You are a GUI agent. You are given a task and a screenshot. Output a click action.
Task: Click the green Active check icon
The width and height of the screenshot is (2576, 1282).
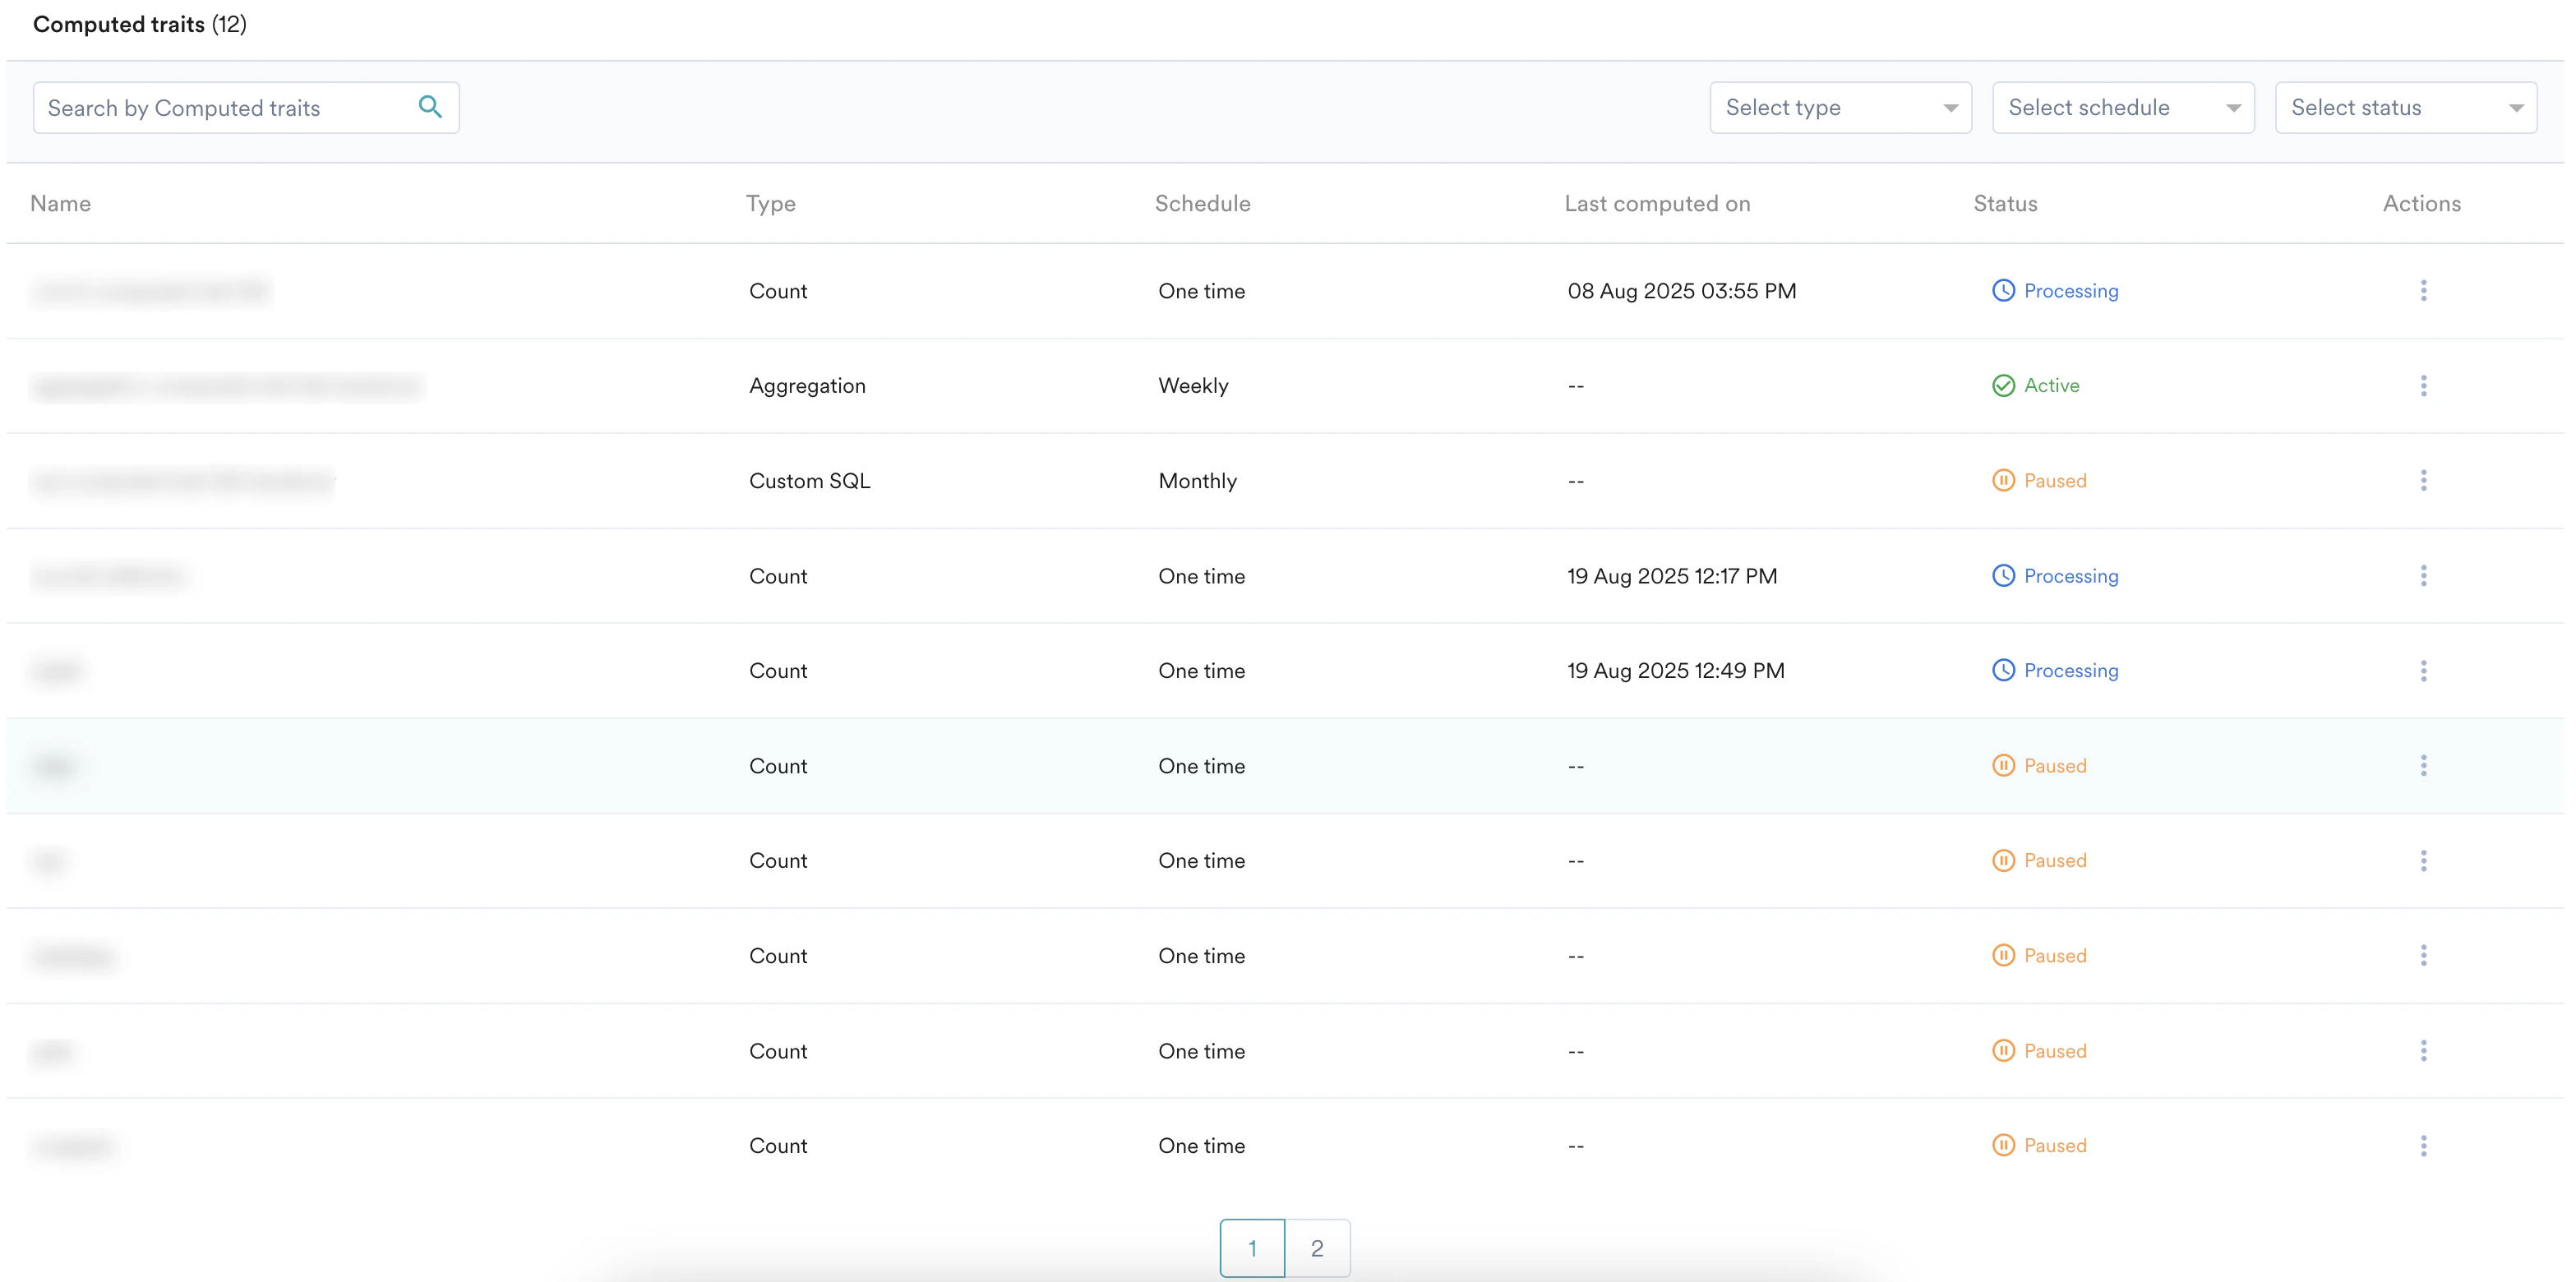click(x=2004, y=385)
